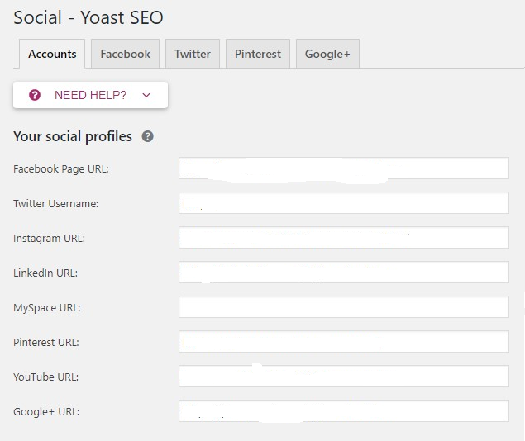The image size is (525, 441).
Task: Focus the LinkedIn URL field
Action: pos(344,273)
